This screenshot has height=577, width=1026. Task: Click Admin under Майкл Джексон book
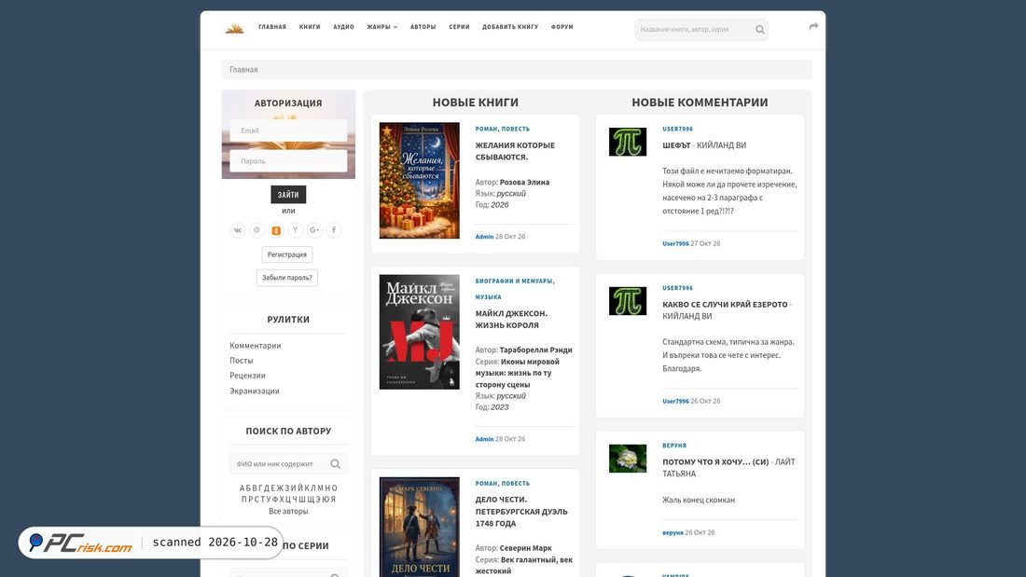tap(484, 440)
